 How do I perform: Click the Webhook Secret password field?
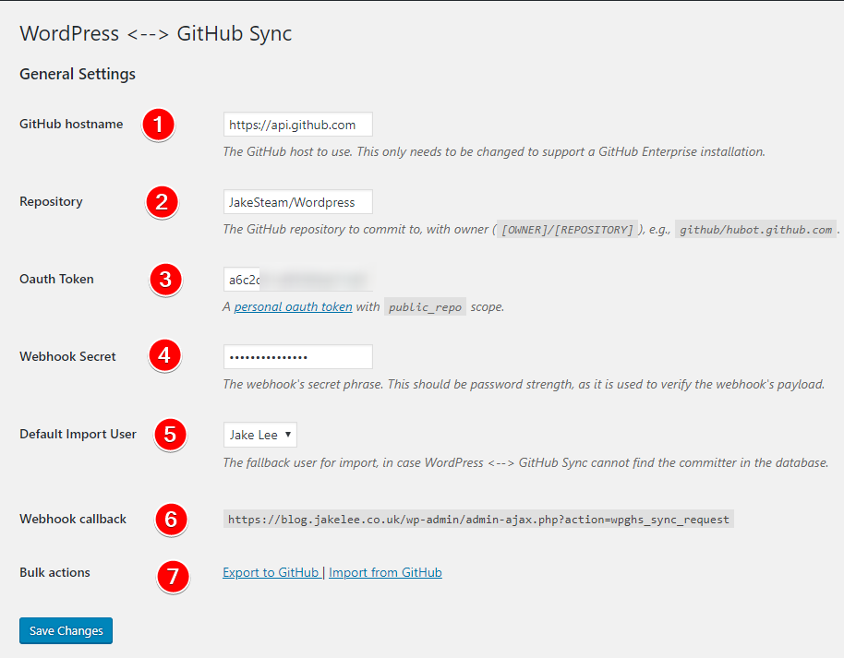tap(297, 357)
